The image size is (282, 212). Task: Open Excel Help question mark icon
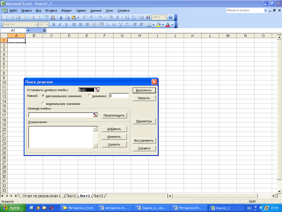(170, 17)
